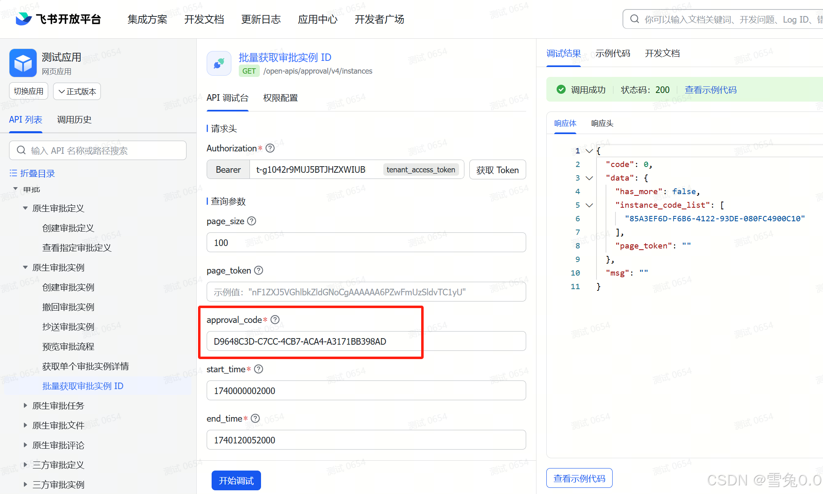This screenshot has height=494, width=823.
Task: Click the help icon next to approval_code
Action: point(275,320)
